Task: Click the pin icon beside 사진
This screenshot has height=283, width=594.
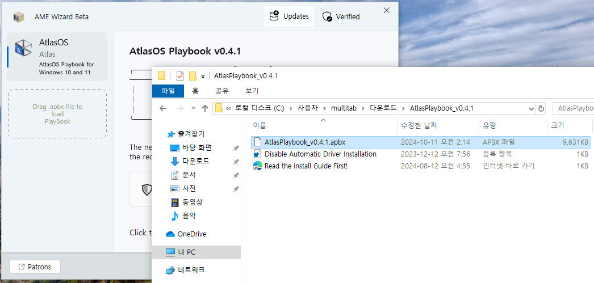Action: click(236, 189)
